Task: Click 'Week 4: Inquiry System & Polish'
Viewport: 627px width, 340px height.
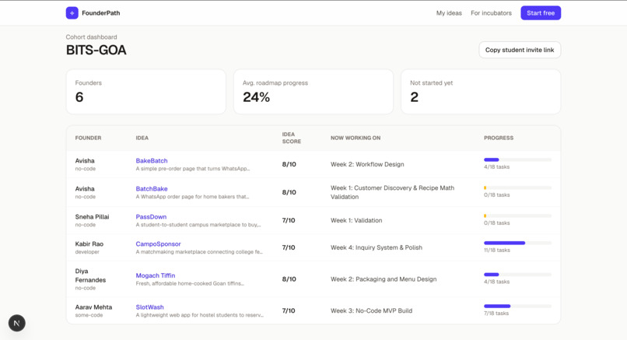Action: (x=377, y=247)
